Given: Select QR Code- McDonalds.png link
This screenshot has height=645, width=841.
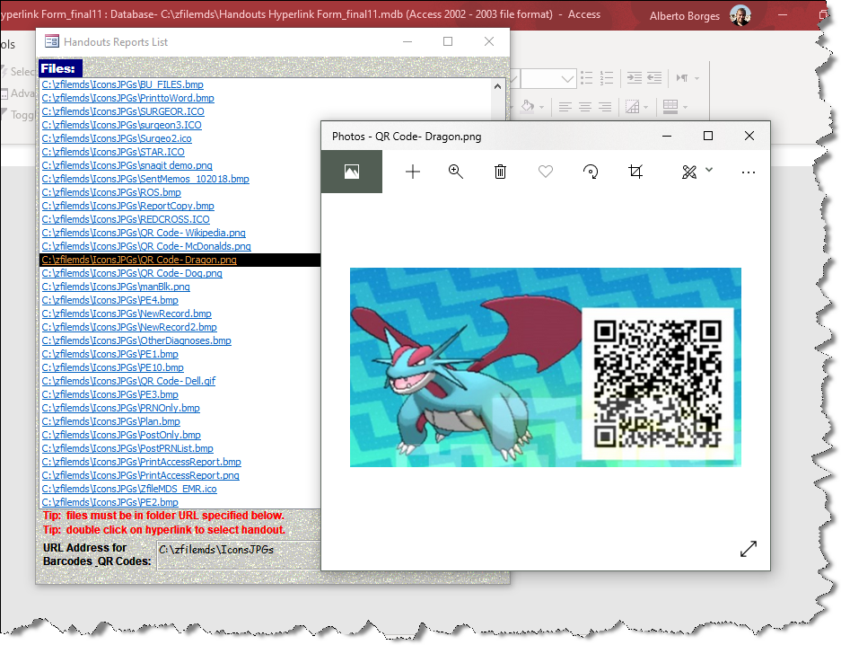Looking at the screenshot, I should (146, 246).
